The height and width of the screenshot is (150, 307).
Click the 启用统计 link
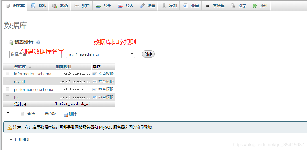(x=23, y=140)
